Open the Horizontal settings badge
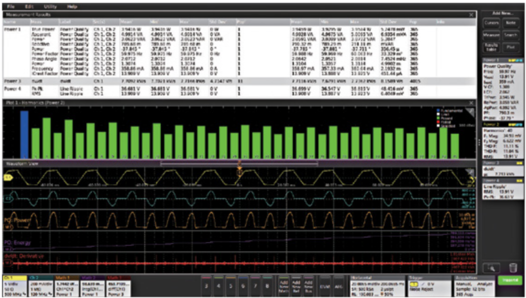The width and height of the screenshot is (526, 298). [x=375, y=286]
